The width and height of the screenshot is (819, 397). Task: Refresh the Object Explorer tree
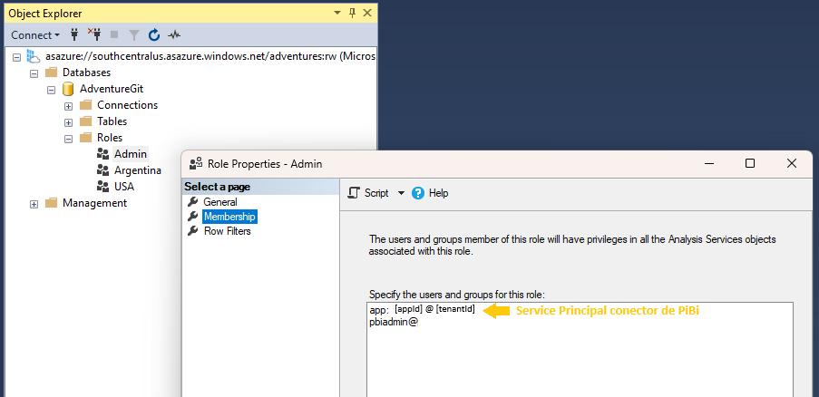point(154,35)
